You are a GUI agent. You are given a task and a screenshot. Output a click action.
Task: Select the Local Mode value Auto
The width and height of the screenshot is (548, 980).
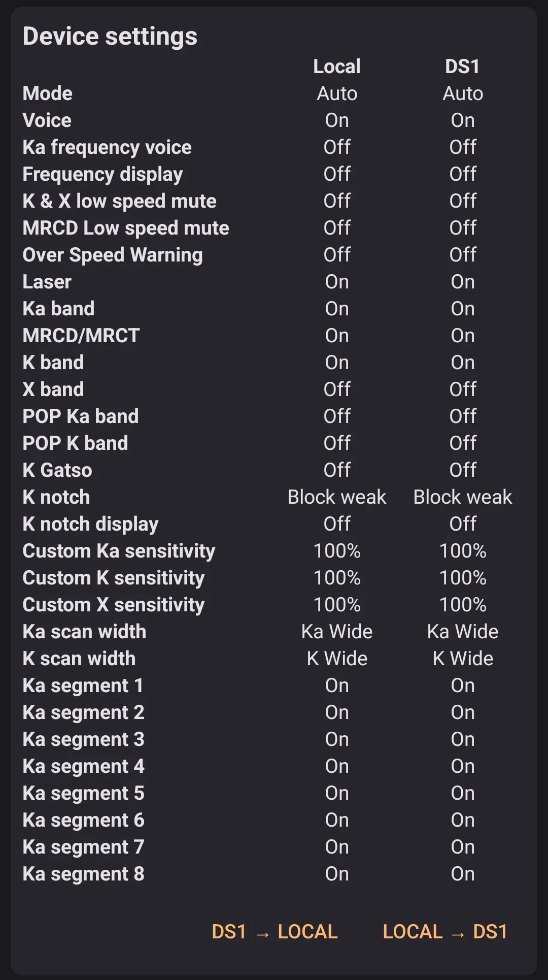[337, 93]
